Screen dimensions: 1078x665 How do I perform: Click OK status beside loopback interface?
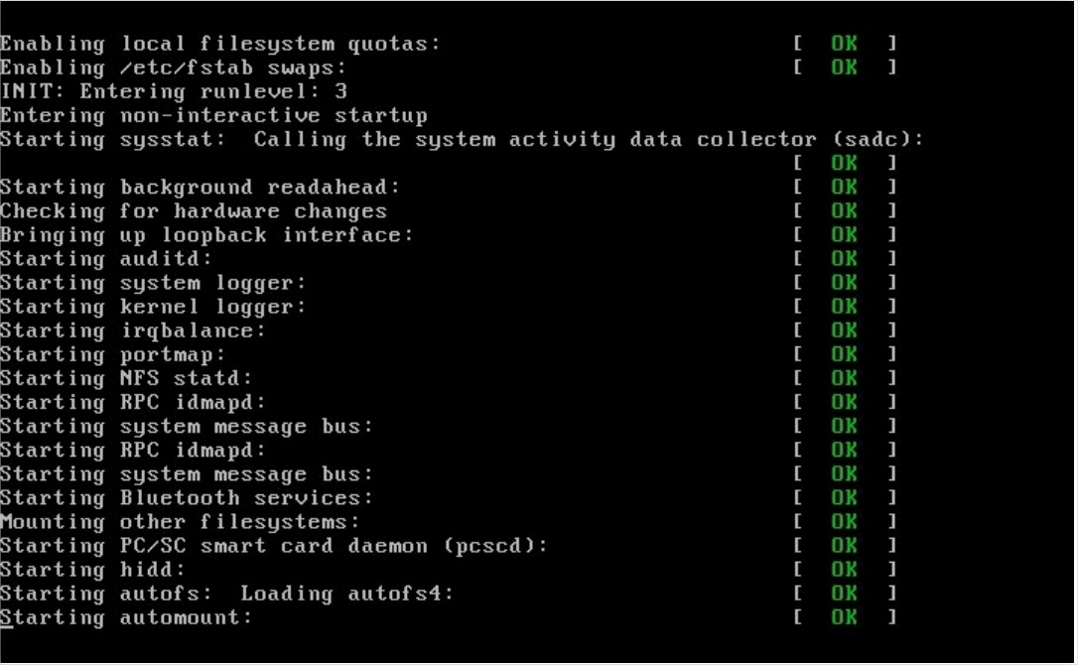pos(845,234)
